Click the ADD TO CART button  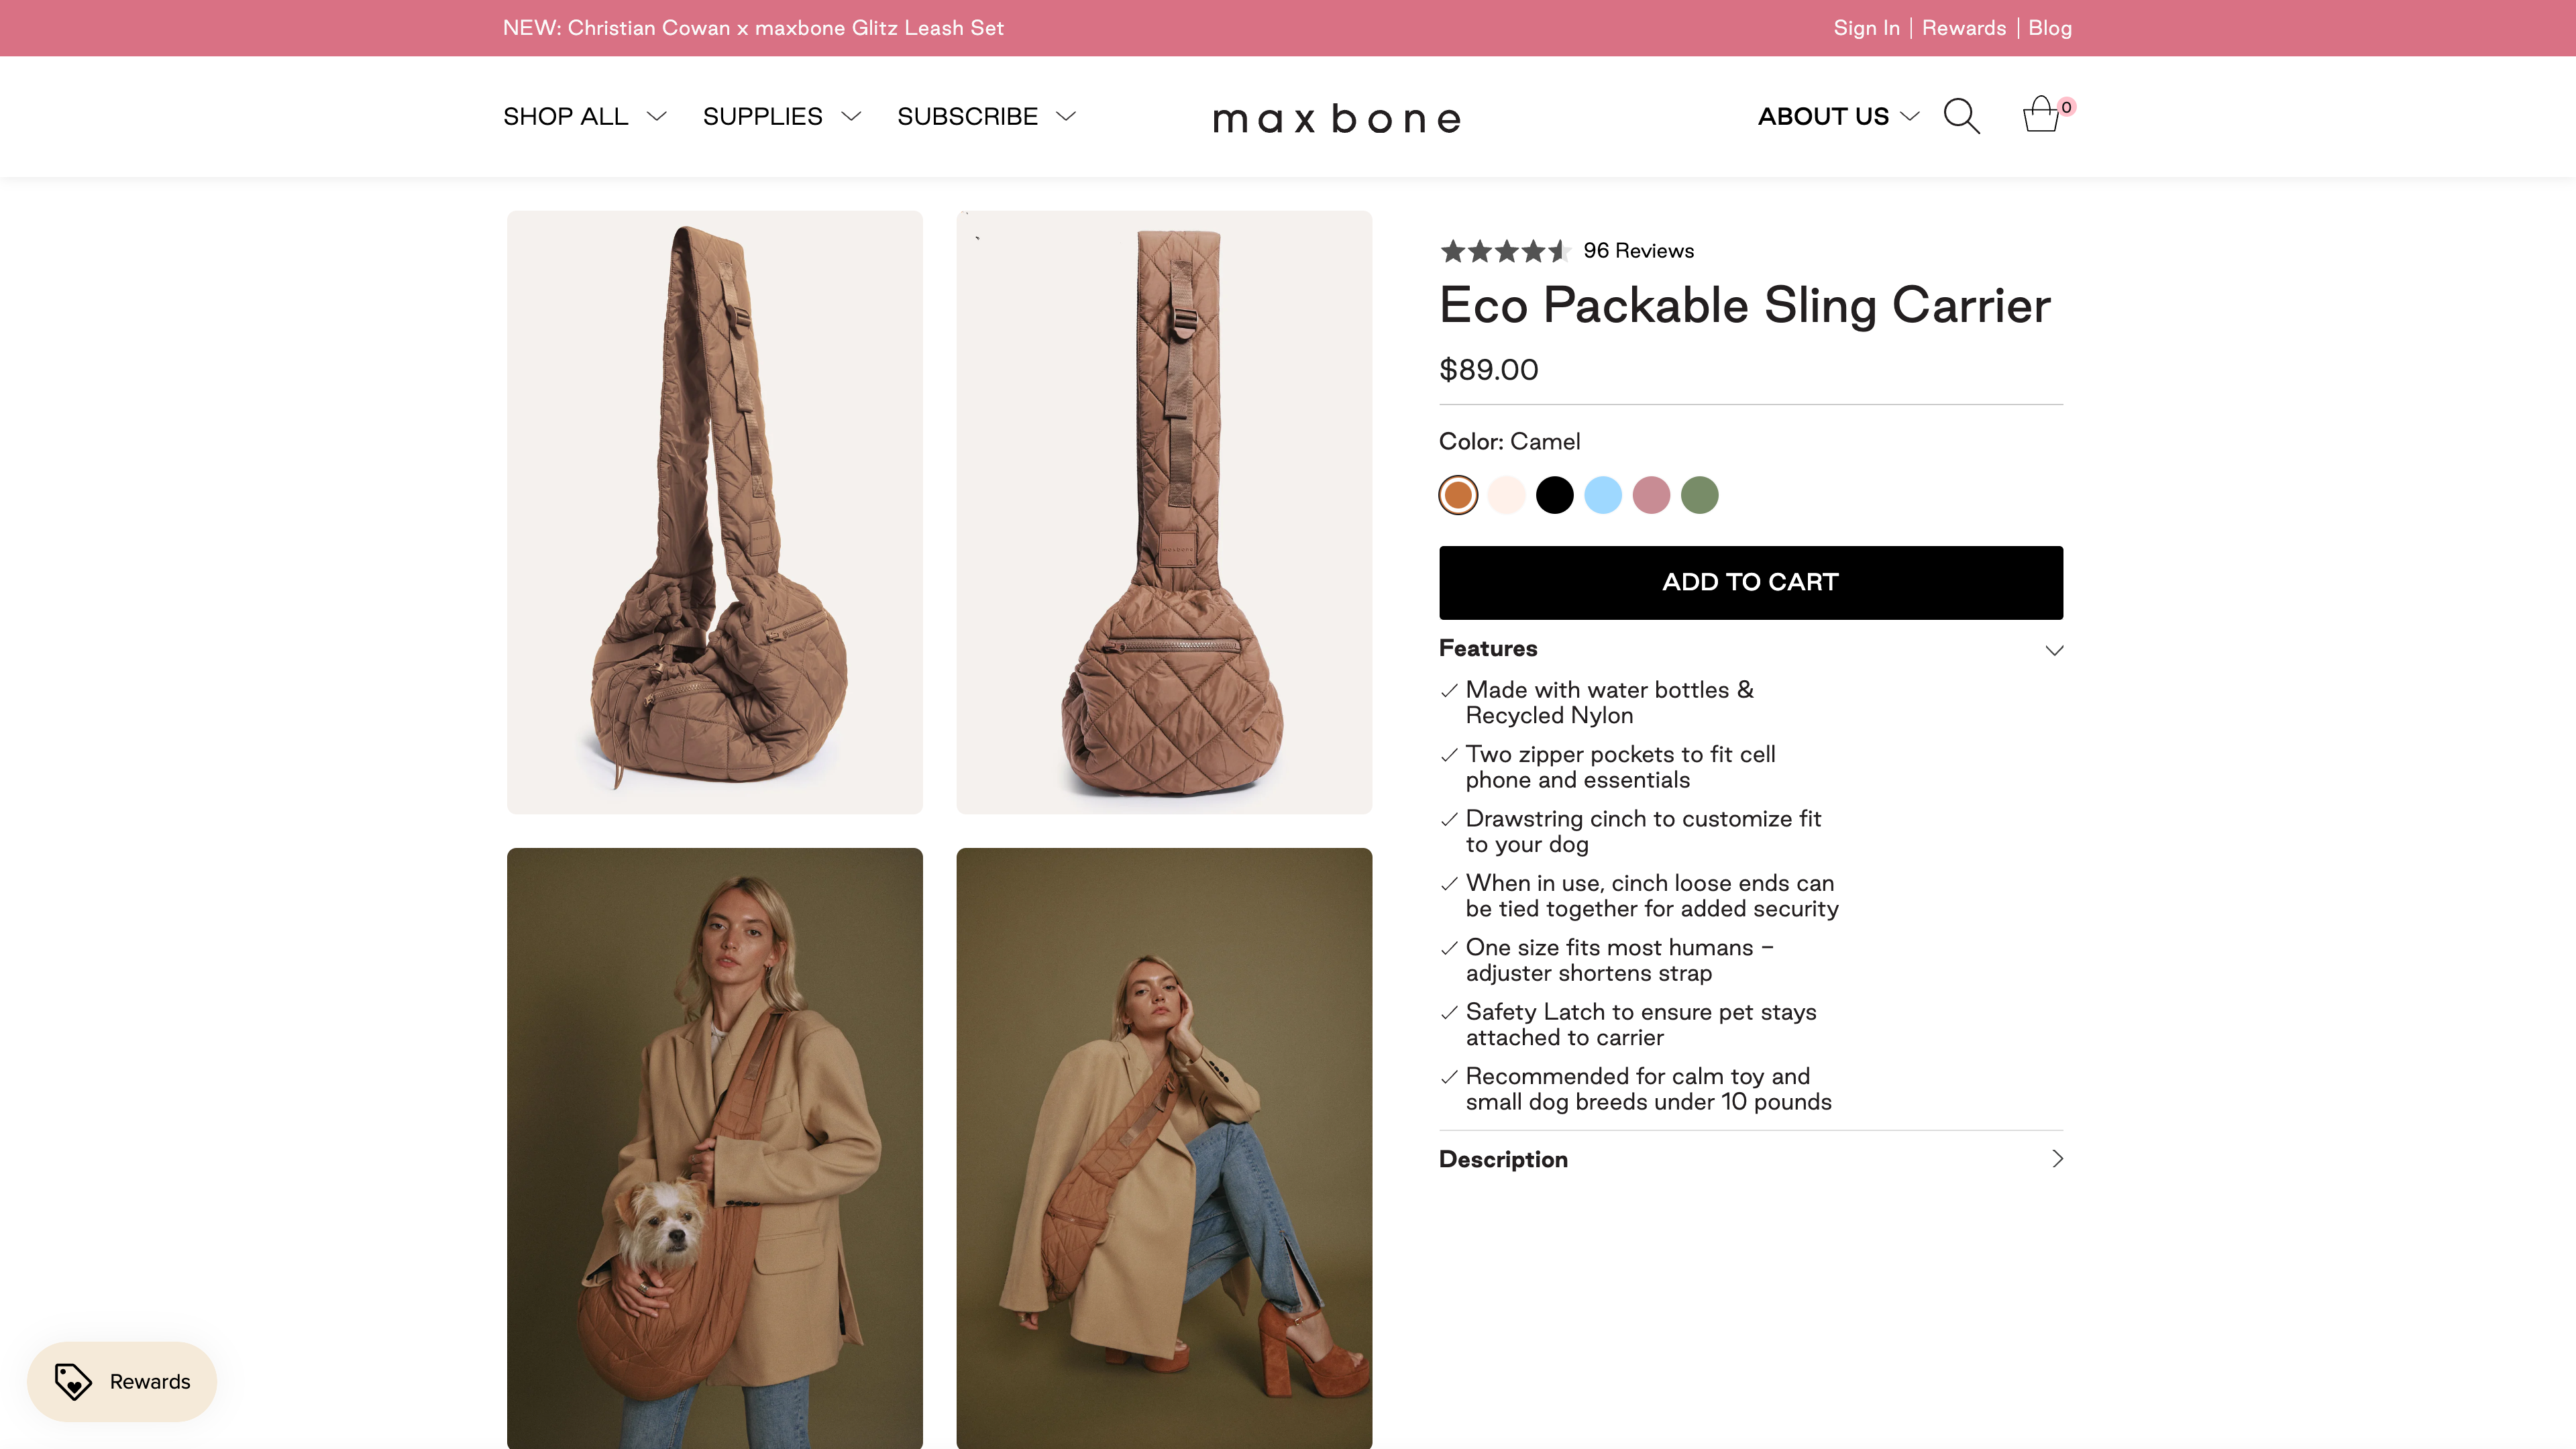point(1750,582)
